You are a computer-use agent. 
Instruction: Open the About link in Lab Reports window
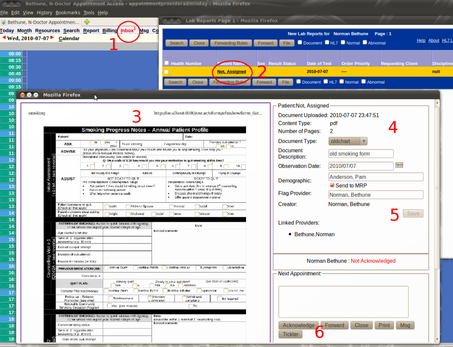coord(434,40)
